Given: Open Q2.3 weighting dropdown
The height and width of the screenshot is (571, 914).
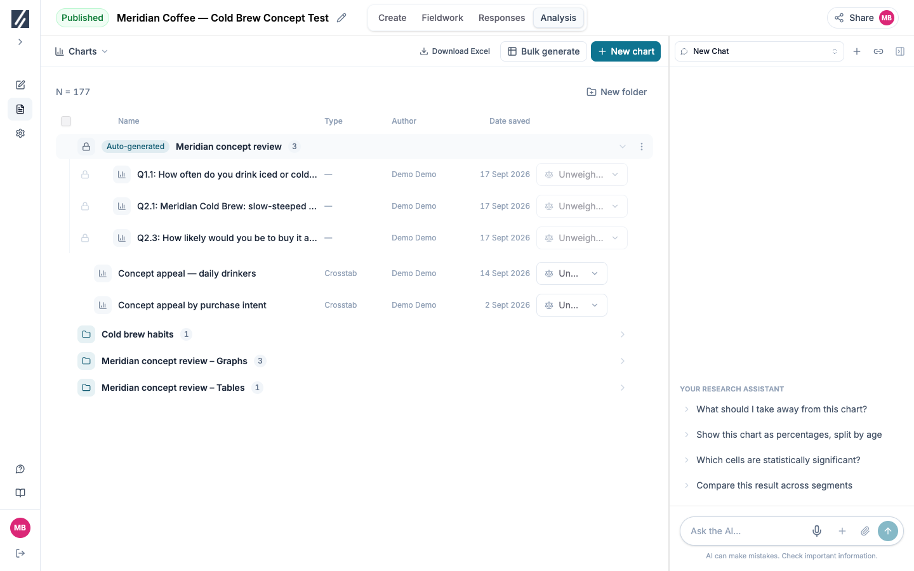Looking at the screenshot, I should tap(582, 238).
